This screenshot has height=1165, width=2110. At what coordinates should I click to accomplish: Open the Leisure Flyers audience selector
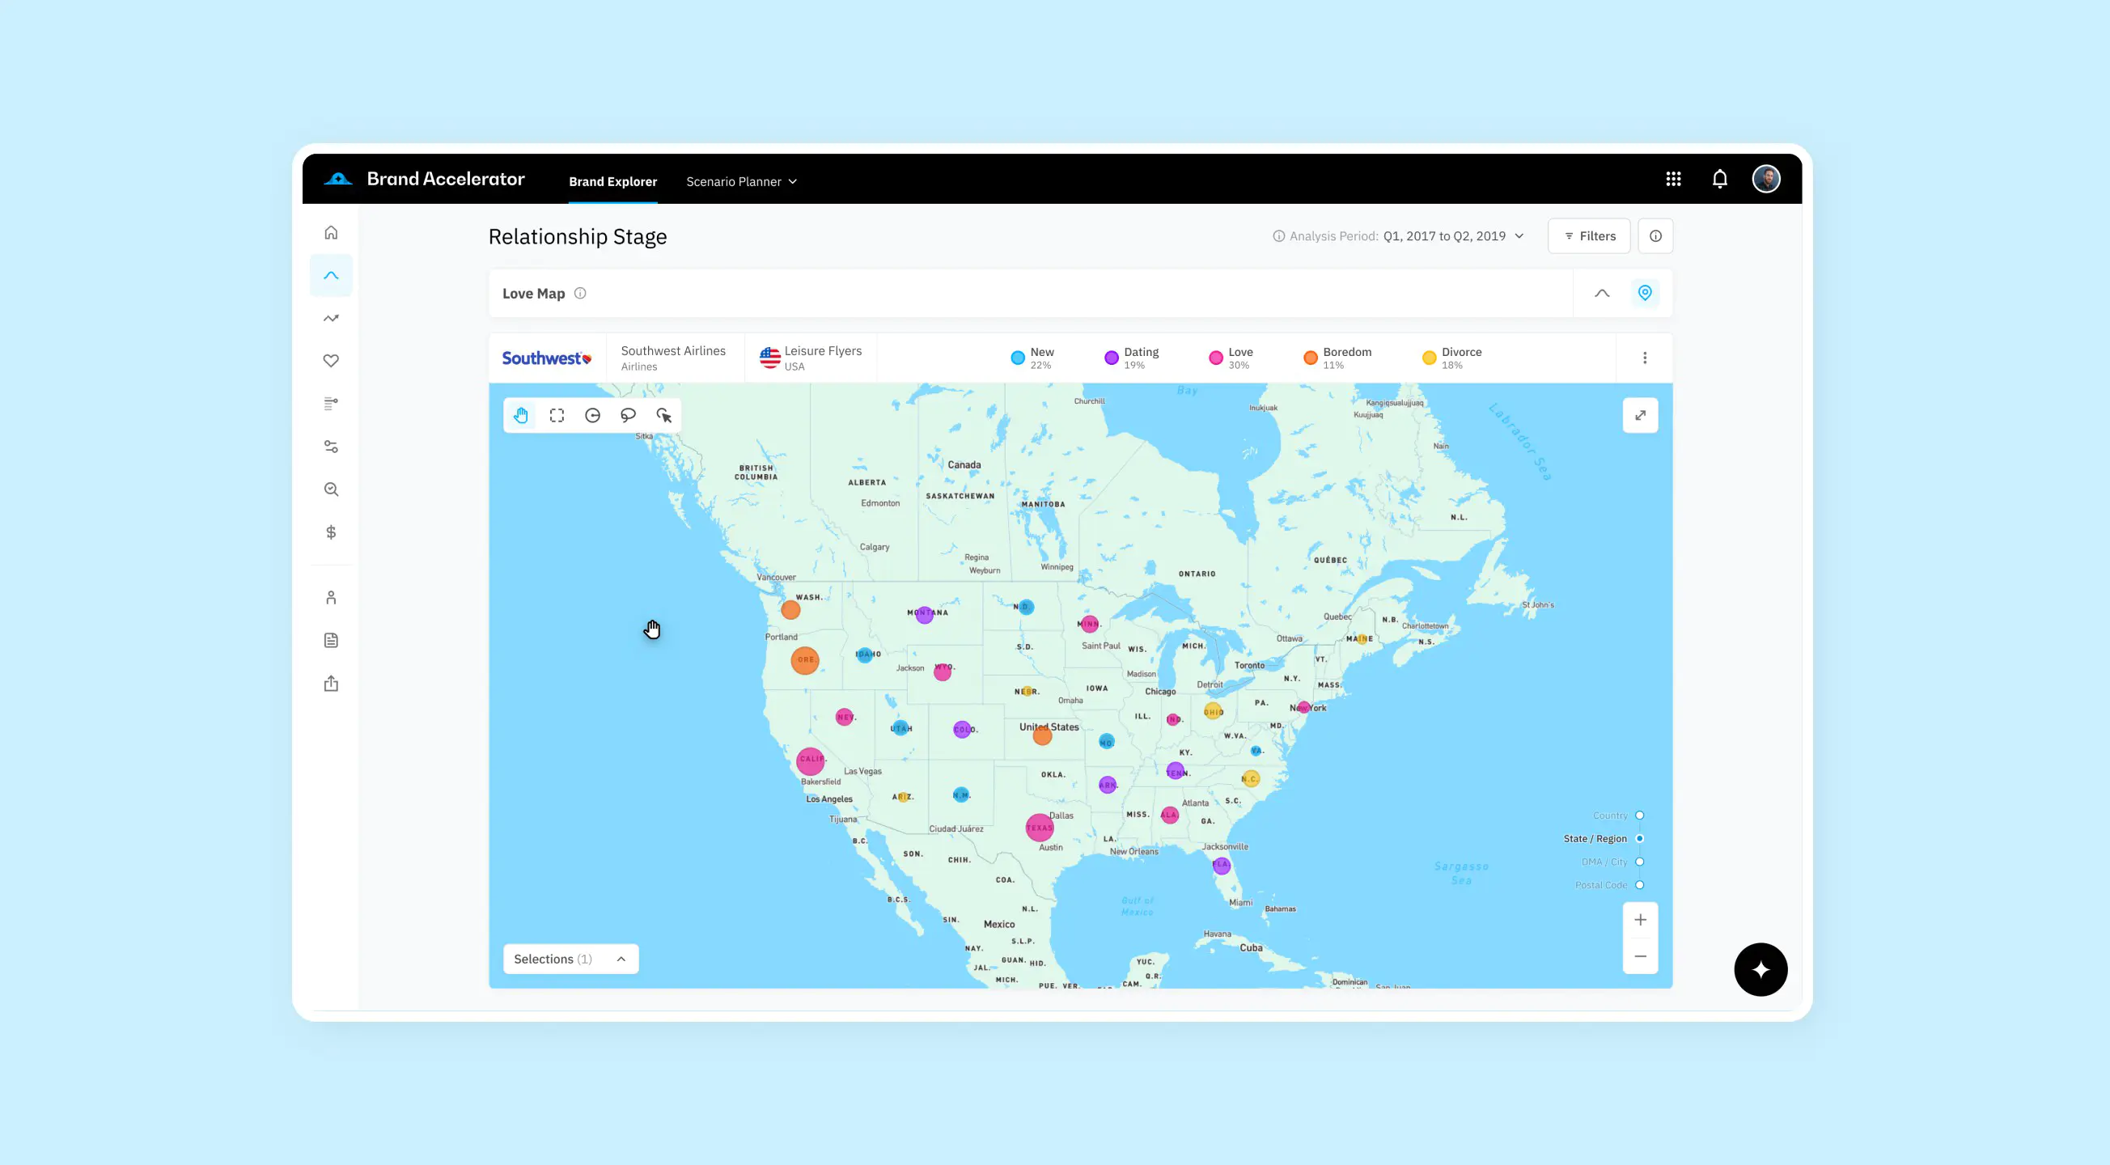click(x=811, y=358)
